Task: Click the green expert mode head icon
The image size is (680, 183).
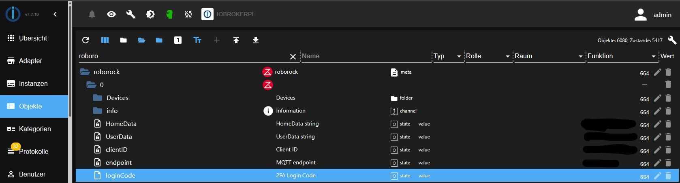Action: (x=169, y=15)
